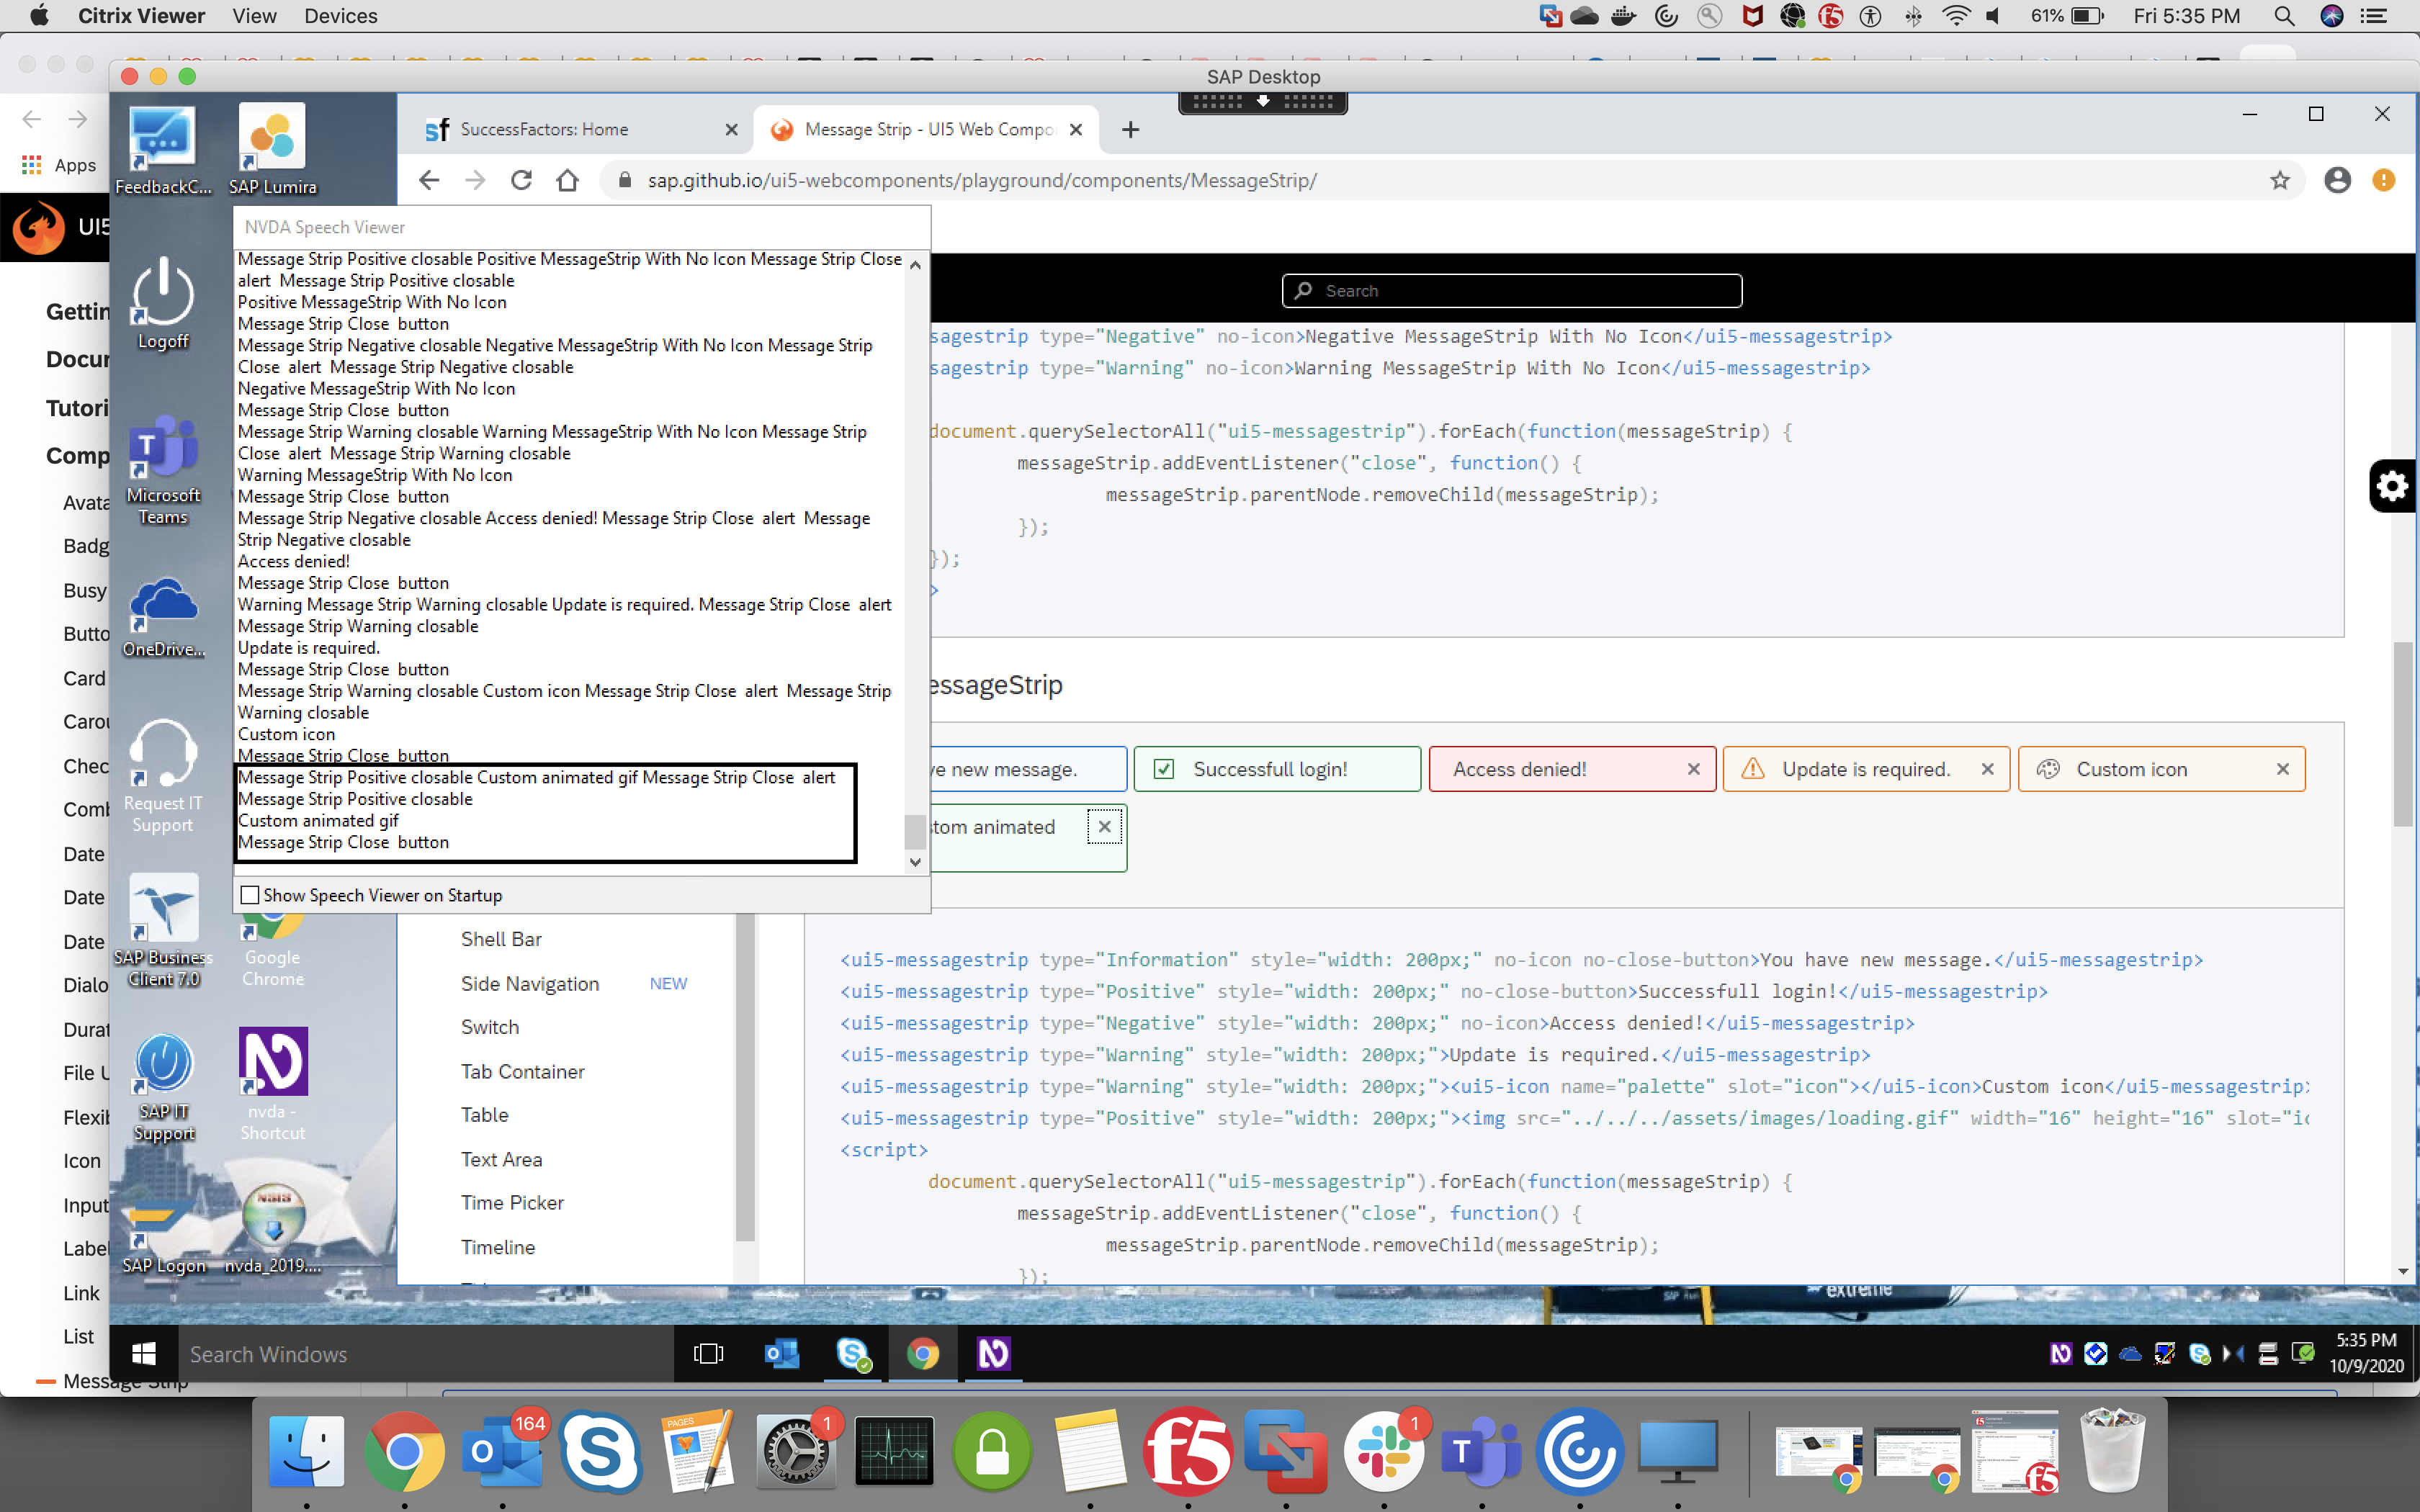The height and width of the screenshot is (1512, 2420).
Task: Open the FeedbackC... desktop shortcut
Action: [163, 150]
